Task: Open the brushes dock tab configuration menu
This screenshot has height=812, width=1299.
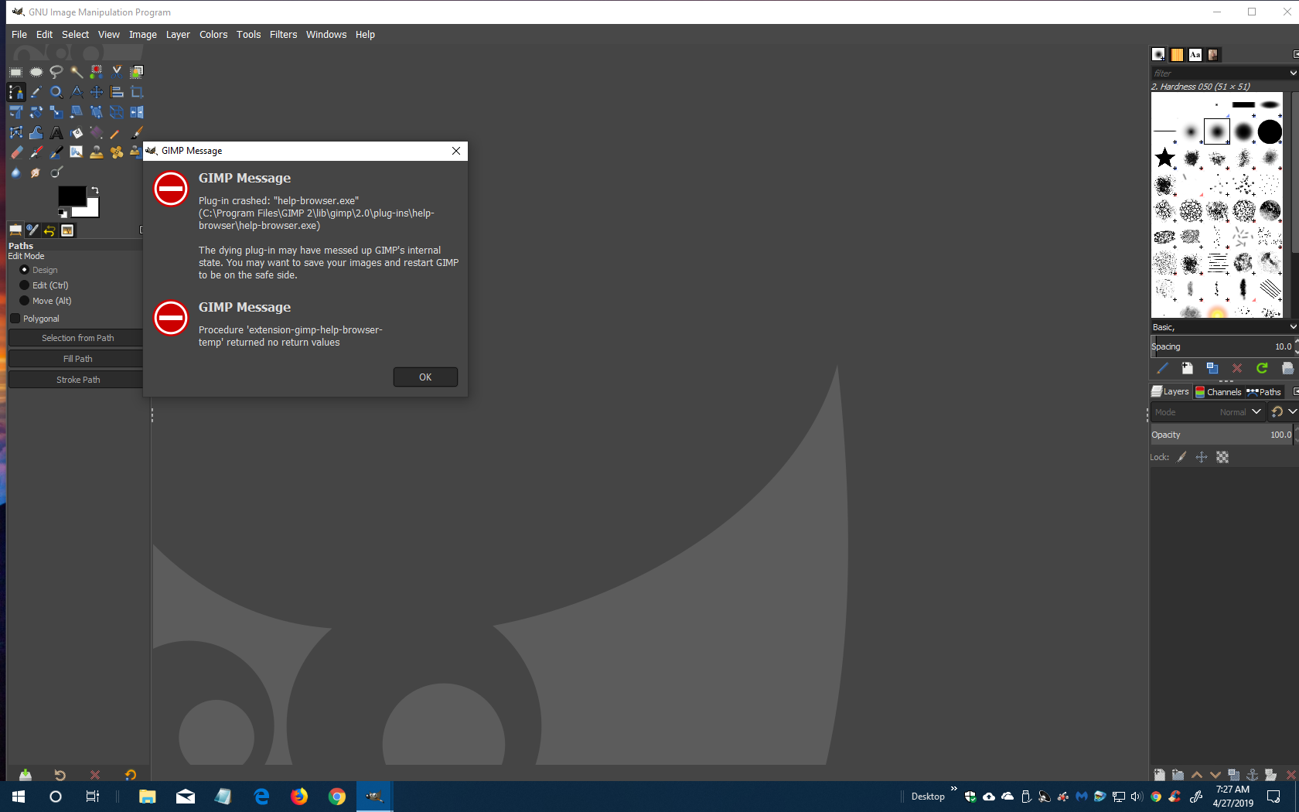Action: pos(1295,54)
